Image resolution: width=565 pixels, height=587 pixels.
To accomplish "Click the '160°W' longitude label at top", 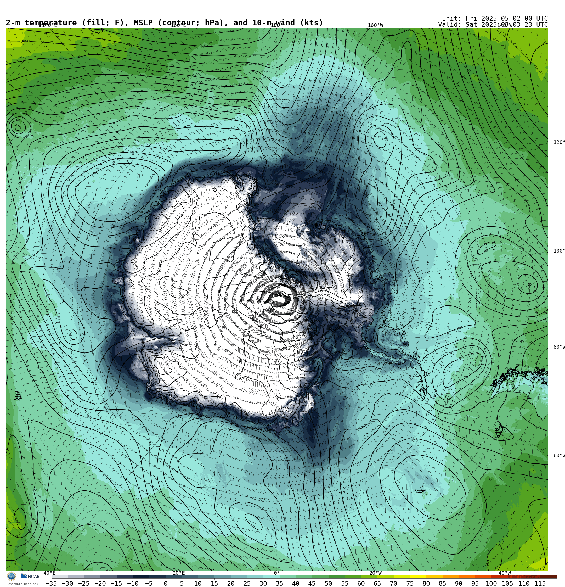I will pyautogui.click(x=375, y=25).
